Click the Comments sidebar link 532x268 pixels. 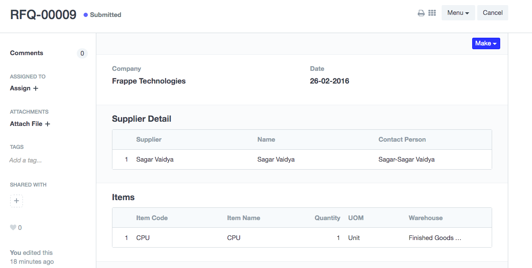pos(27,53)
